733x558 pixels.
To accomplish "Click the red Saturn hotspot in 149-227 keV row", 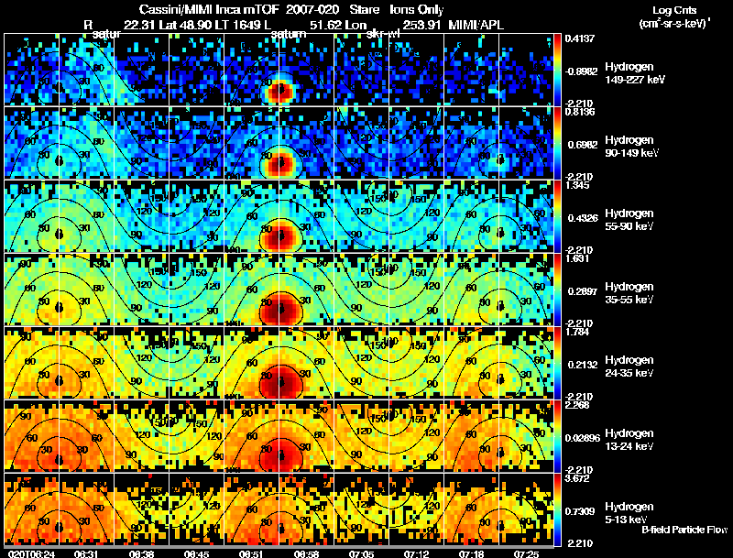I will [x=279, y=90].
